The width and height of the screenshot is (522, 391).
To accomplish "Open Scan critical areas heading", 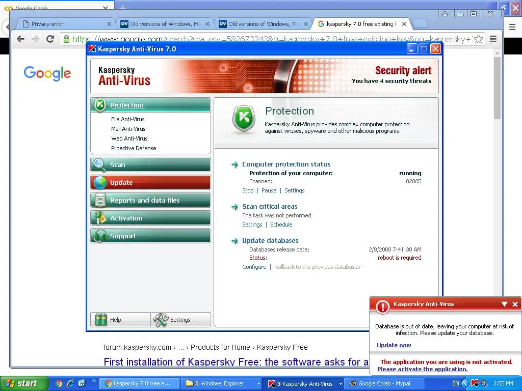I will point(270,207).
